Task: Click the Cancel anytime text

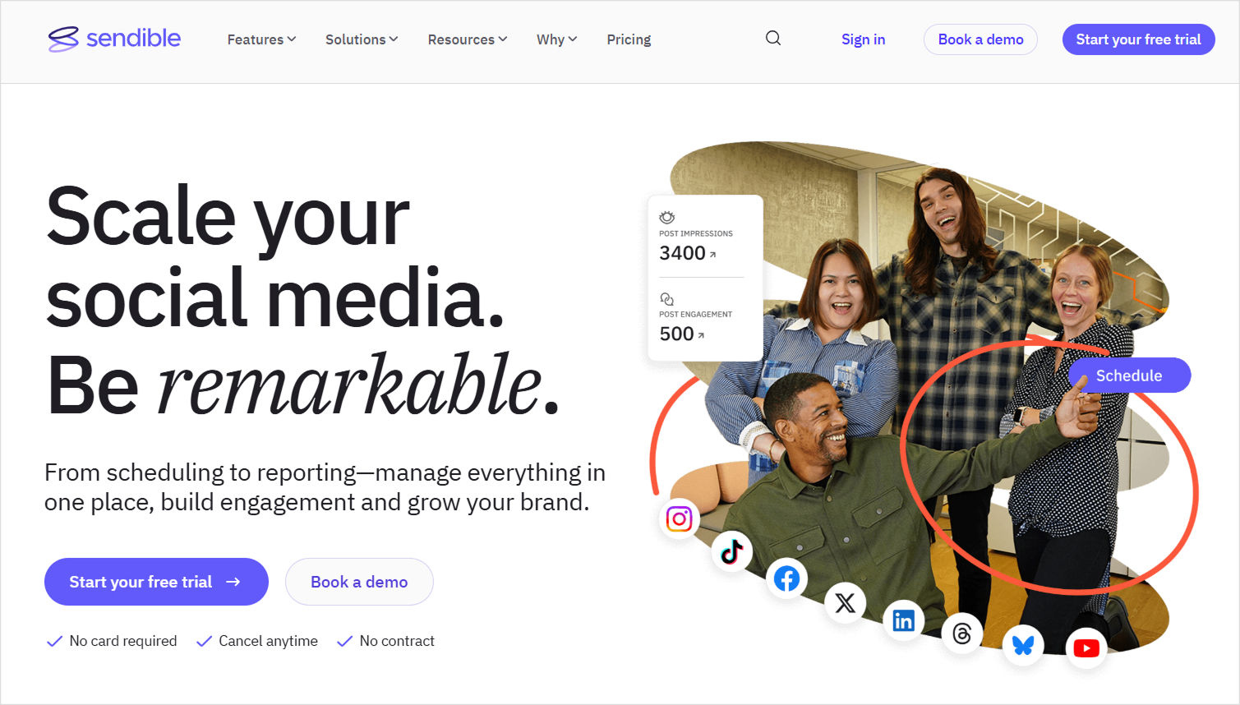Action: pyautogui.click(x=268, y=641)
